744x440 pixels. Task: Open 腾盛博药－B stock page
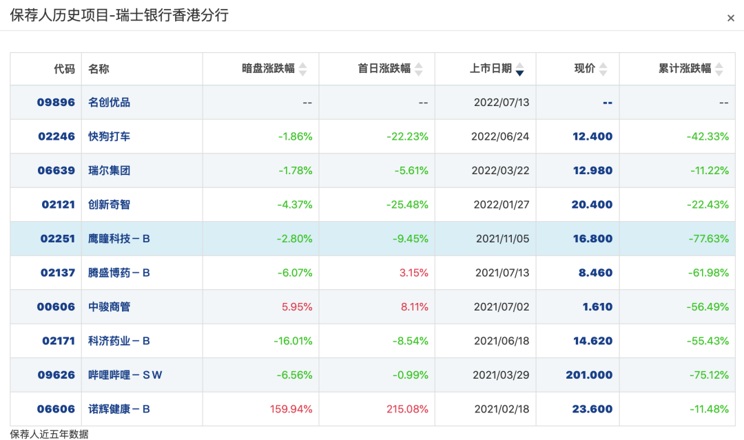click(119, 273)
